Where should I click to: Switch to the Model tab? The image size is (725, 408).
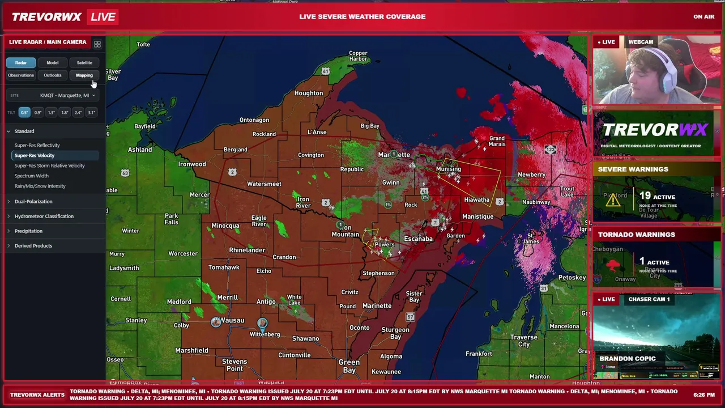coord(53,63)
